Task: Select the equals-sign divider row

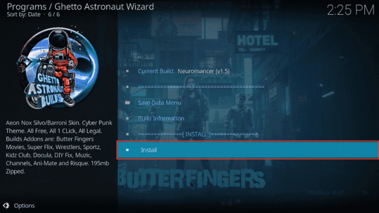Action: 201,87
